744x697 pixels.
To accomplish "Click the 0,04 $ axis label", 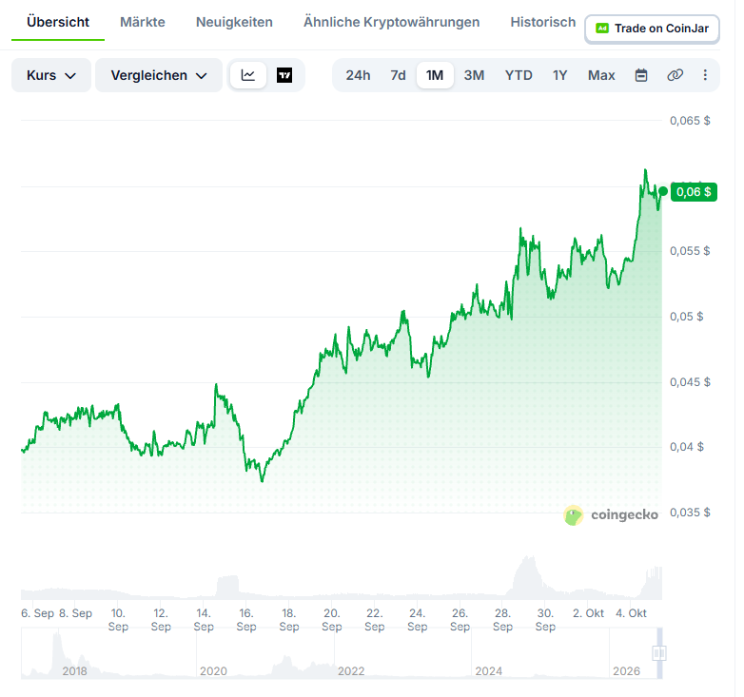I will (687, 447).
